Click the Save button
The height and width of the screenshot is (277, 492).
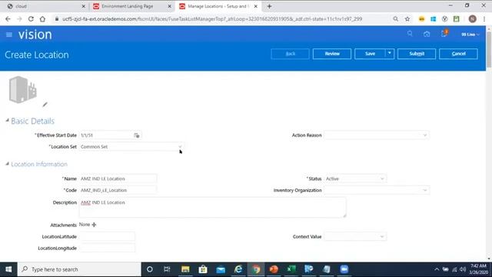click(370, 54)
